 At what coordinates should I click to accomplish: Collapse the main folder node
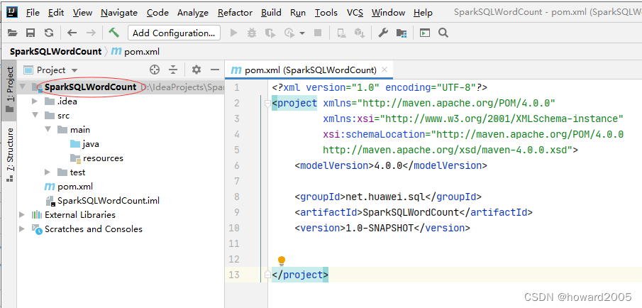pyautogui.click(x=48, y=130)
